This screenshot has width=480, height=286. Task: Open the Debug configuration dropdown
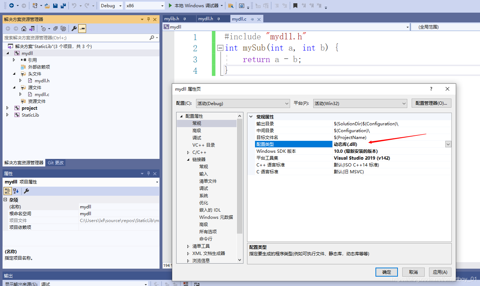coord(111,5)
